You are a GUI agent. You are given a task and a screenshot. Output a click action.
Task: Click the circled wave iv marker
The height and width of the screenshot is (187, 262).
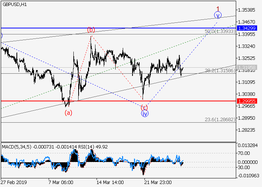[145, 113]
